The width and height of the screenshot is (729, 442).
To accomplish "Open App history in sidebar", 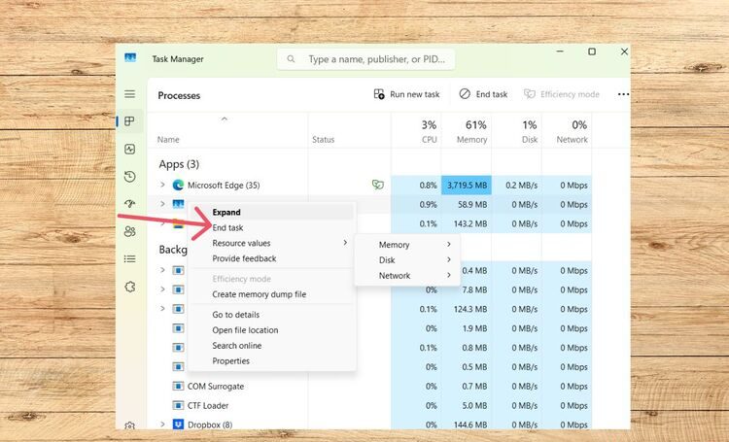I will pyautogui.click(x=130, y=177).
